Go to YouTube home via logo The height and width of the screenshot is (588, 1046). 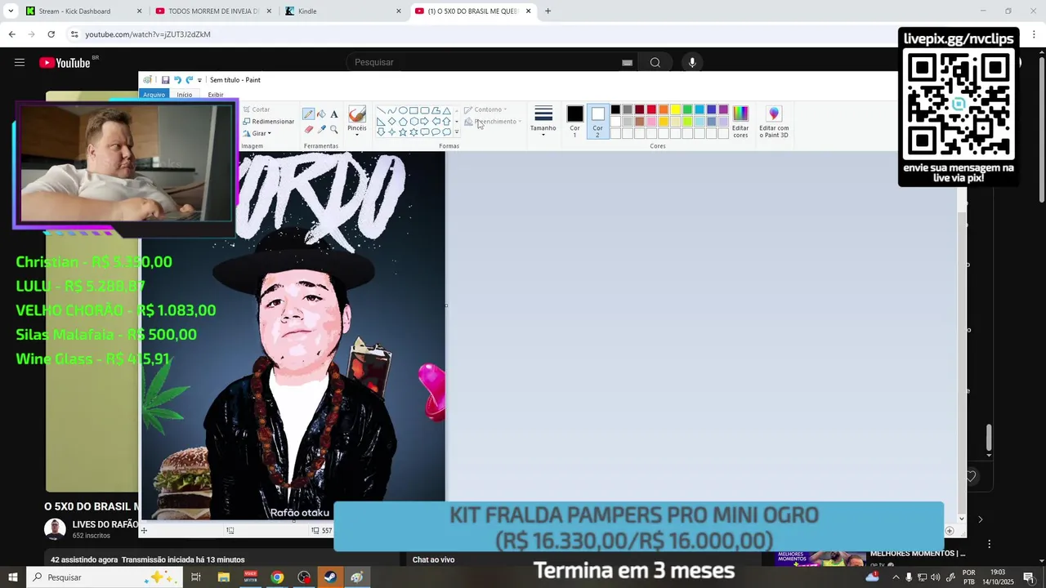click(x=65, y=63)
